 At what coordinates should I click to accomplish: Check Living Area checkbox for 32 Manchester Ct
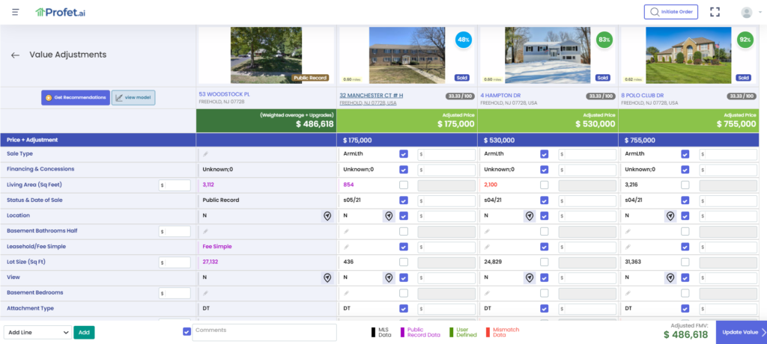click(x=404, y=185)
